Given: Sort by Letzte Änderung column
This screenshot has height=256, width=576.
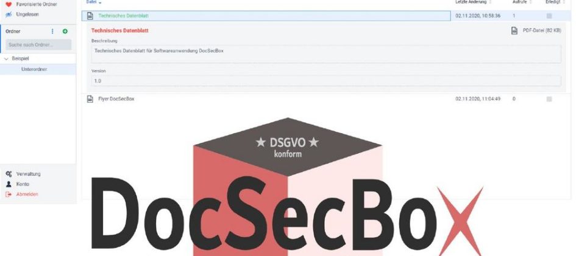Looking at the screenshot, I should click(x=472, y=2).
